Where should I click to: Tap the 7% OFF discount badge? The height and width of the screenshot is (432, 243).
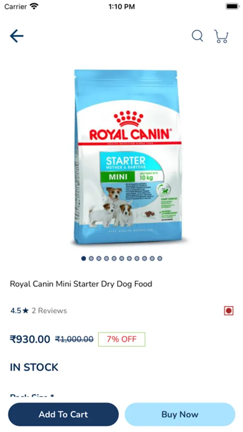click(122, 339)
